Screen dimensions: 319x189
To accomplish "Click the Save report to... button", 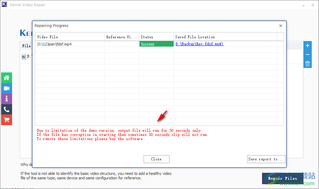I will (x=266, y=159).
